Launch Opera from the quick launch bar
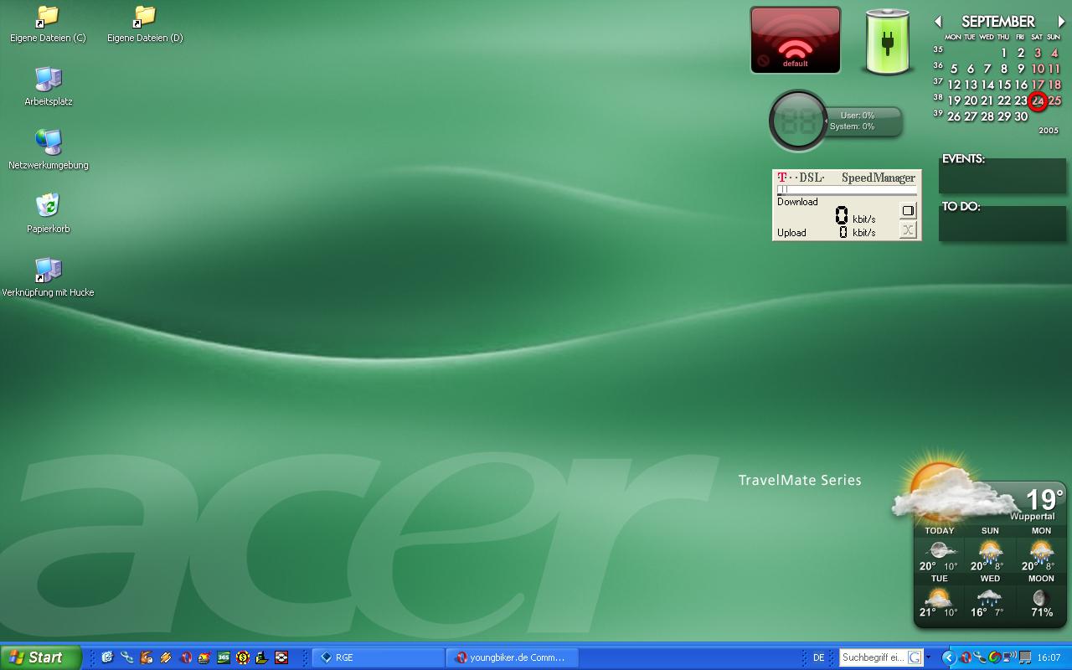Viewport: 1072px width, 670px height. coord(186,657)
